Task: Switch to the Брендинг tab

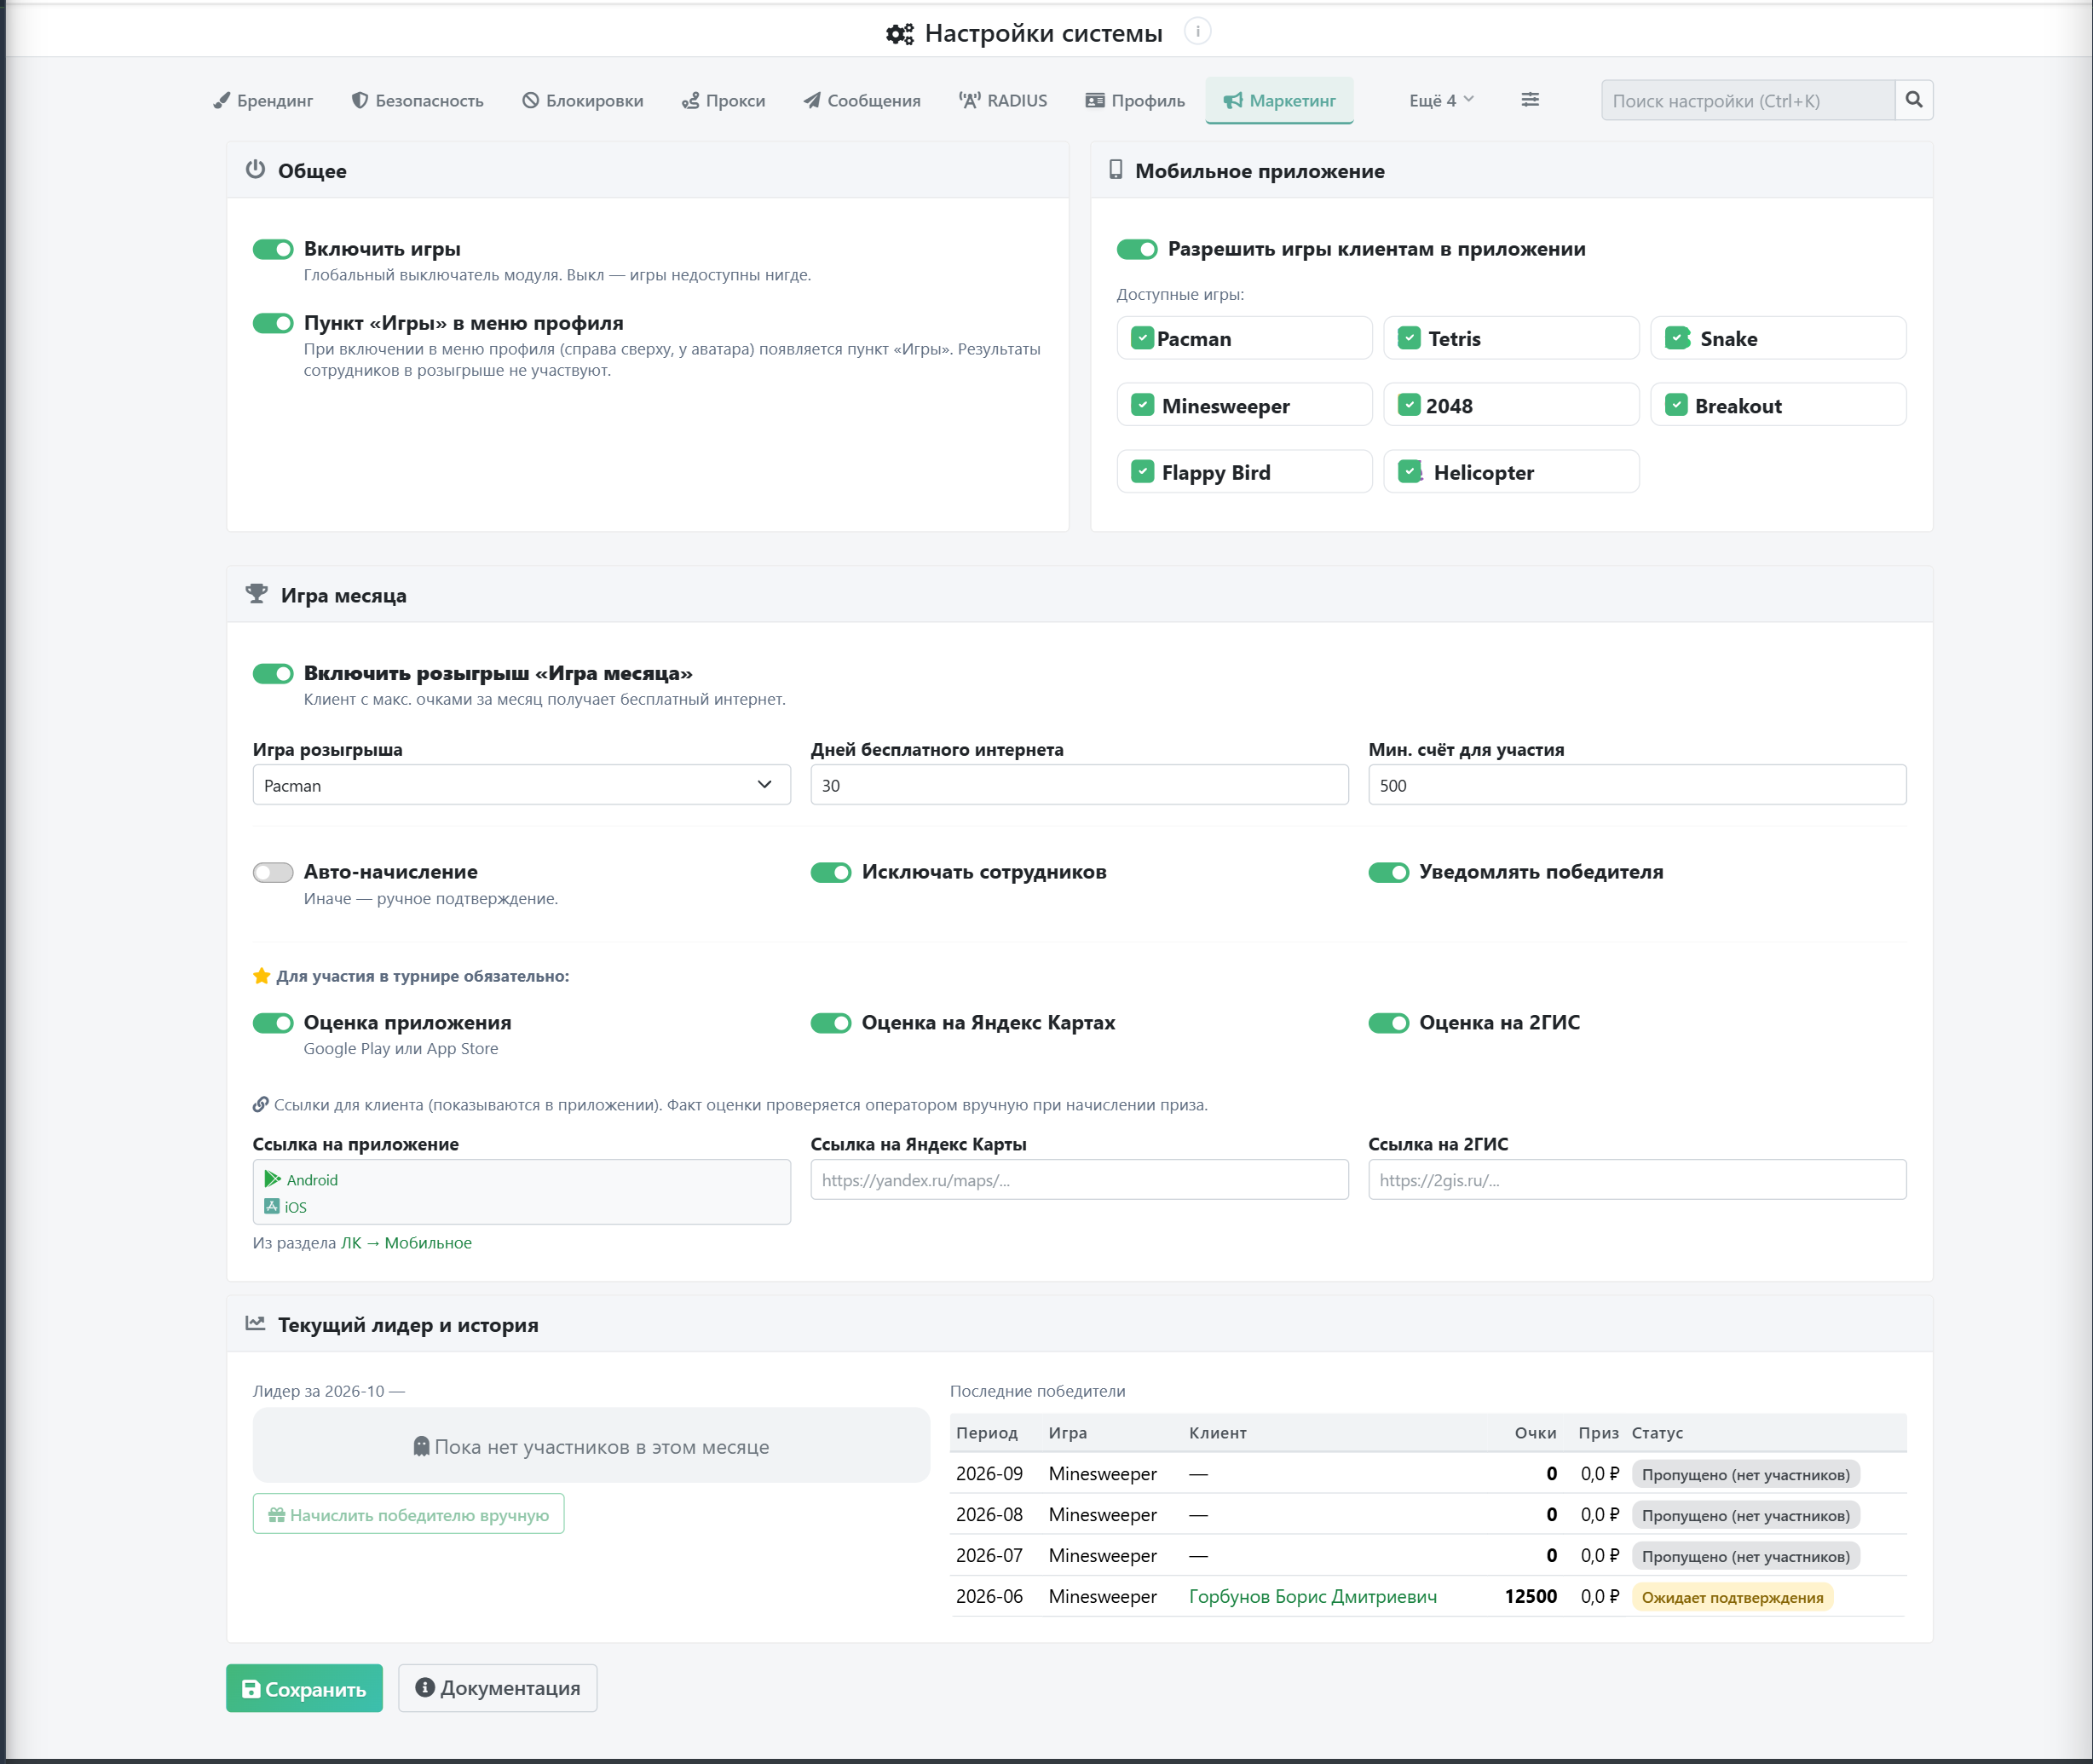Action: coord(263,100)
